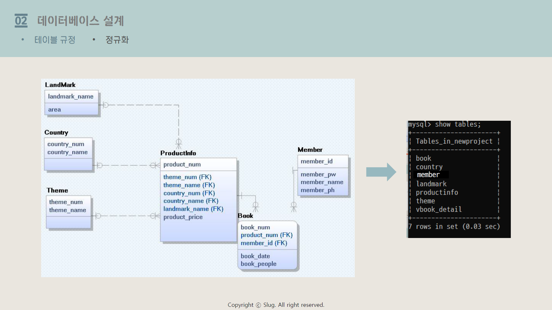Click the mysql> show tables; command line

point(444,124)
